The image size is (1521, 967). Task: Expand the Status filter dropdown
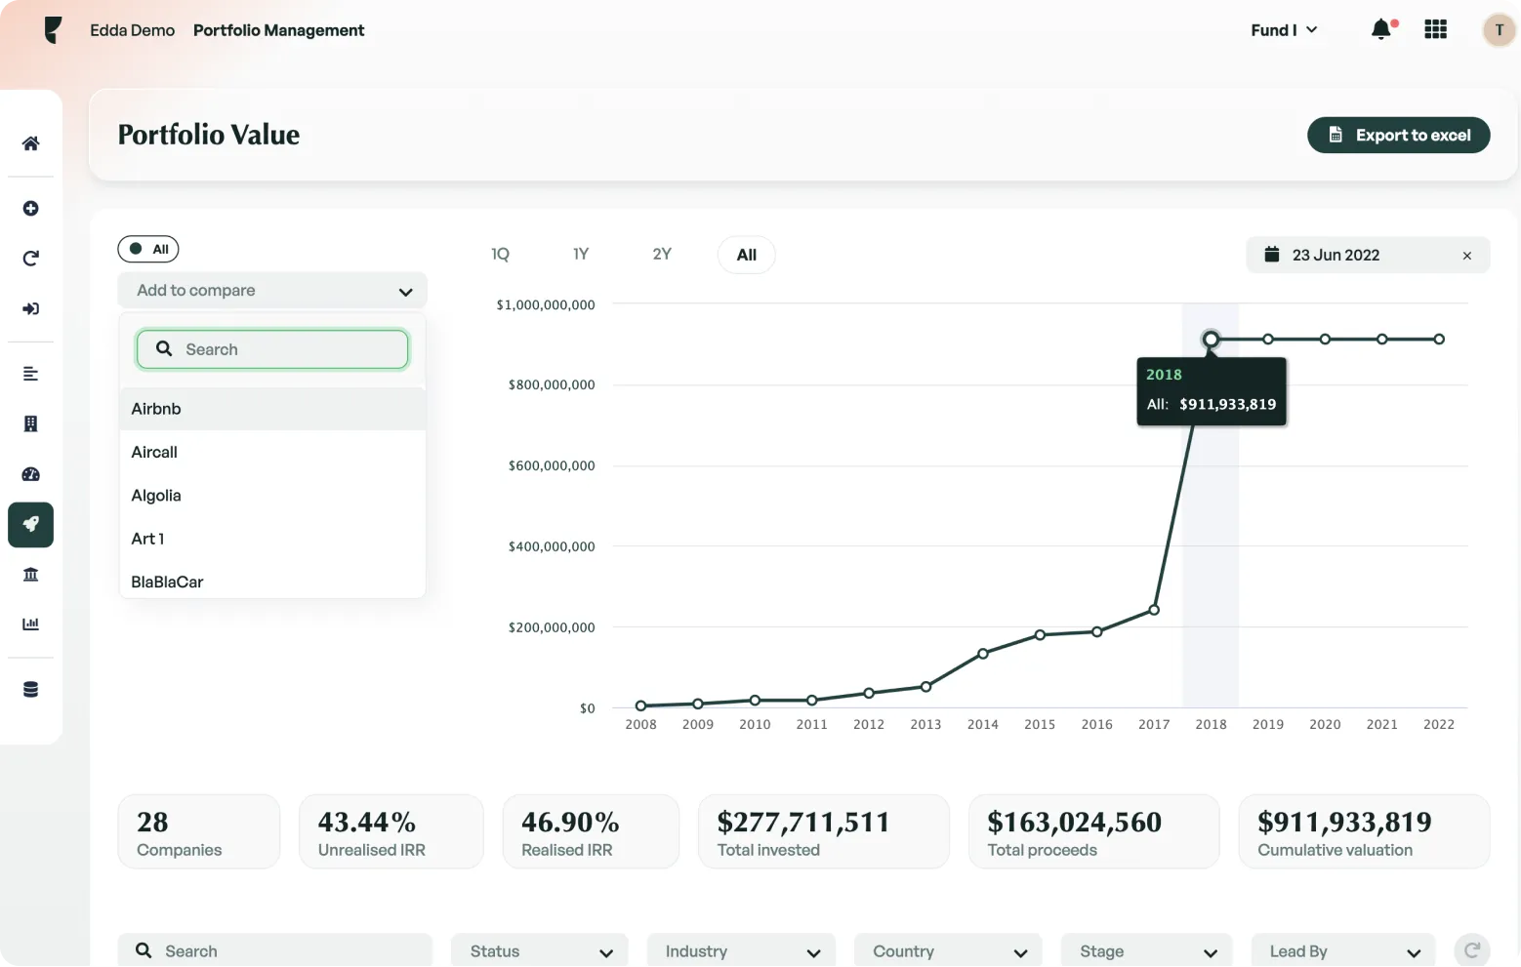[539, 950]
